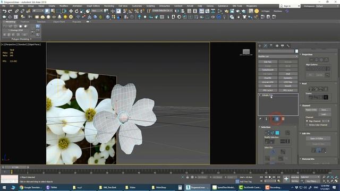Open the selection filter dropdown
This screenshot has width=340, height=191.
click(38, 11)
